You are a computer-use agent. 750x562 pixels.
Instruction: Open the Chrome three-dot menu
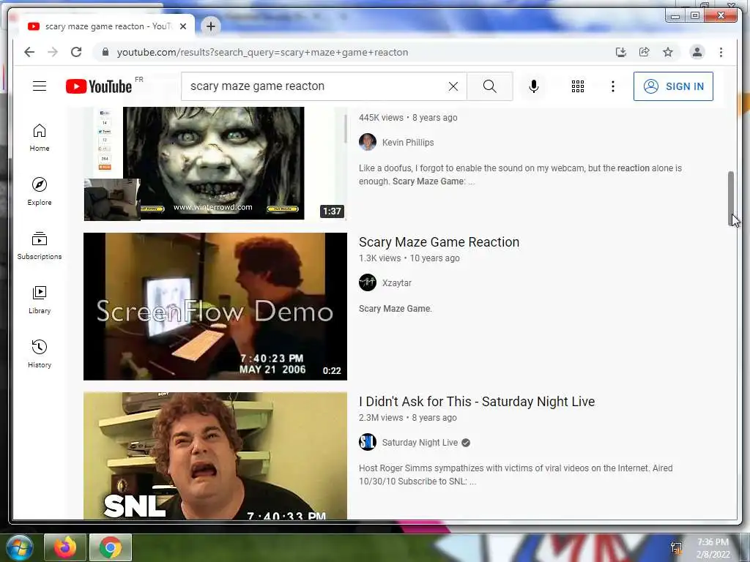click(721, 52)
